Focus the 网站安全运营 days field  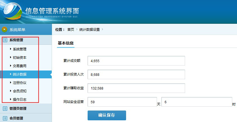[122, 102]
